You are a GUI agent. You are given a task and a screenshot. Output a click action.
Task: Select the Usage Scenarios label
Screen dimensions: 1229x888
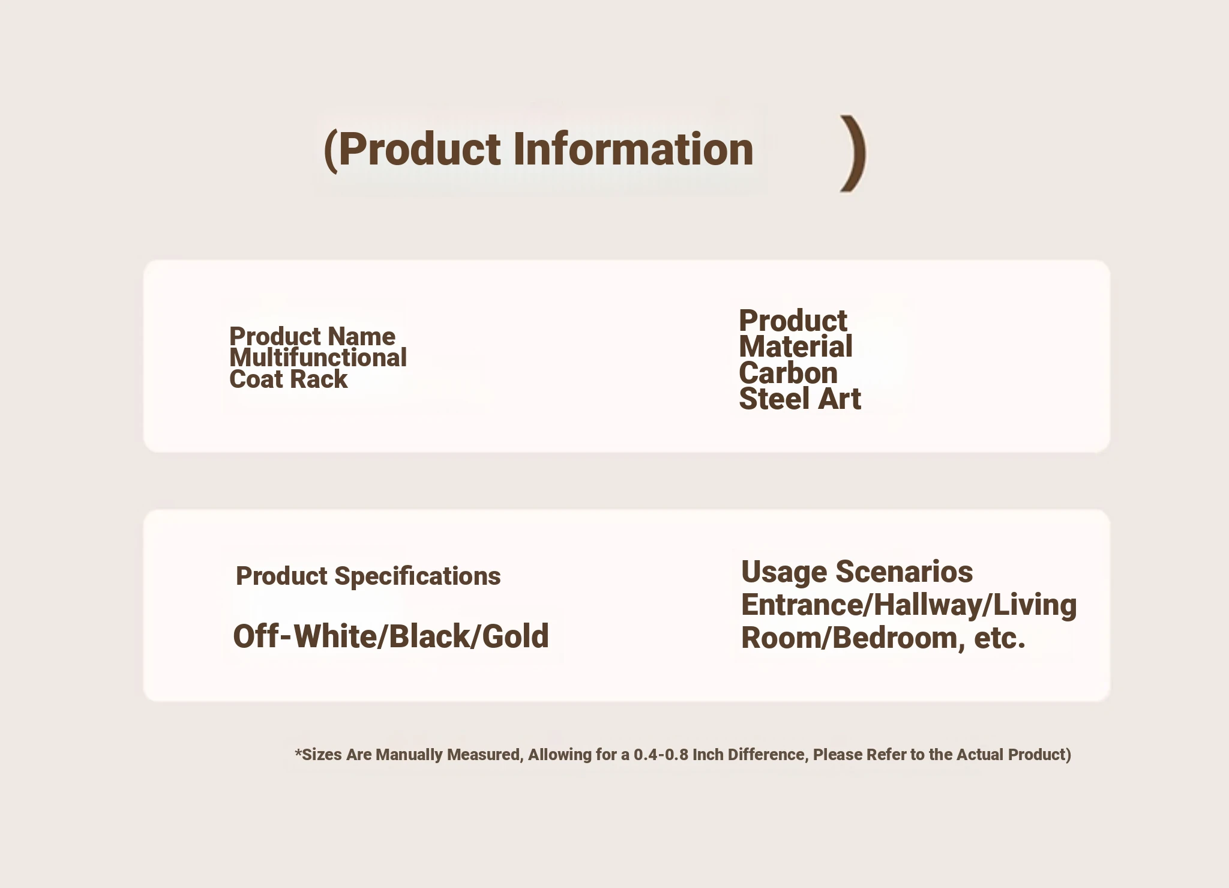point(857,572)
